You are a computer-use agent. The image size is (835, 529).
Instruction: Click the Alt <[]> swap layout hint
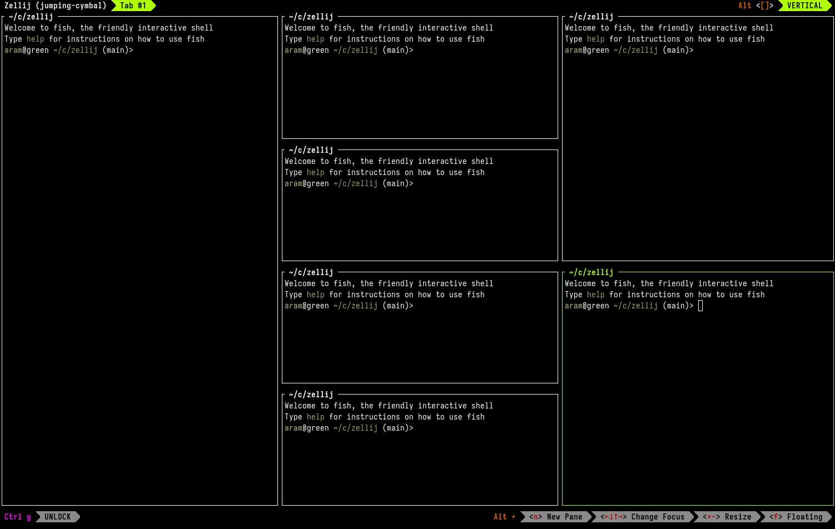(x=756, y=6)
